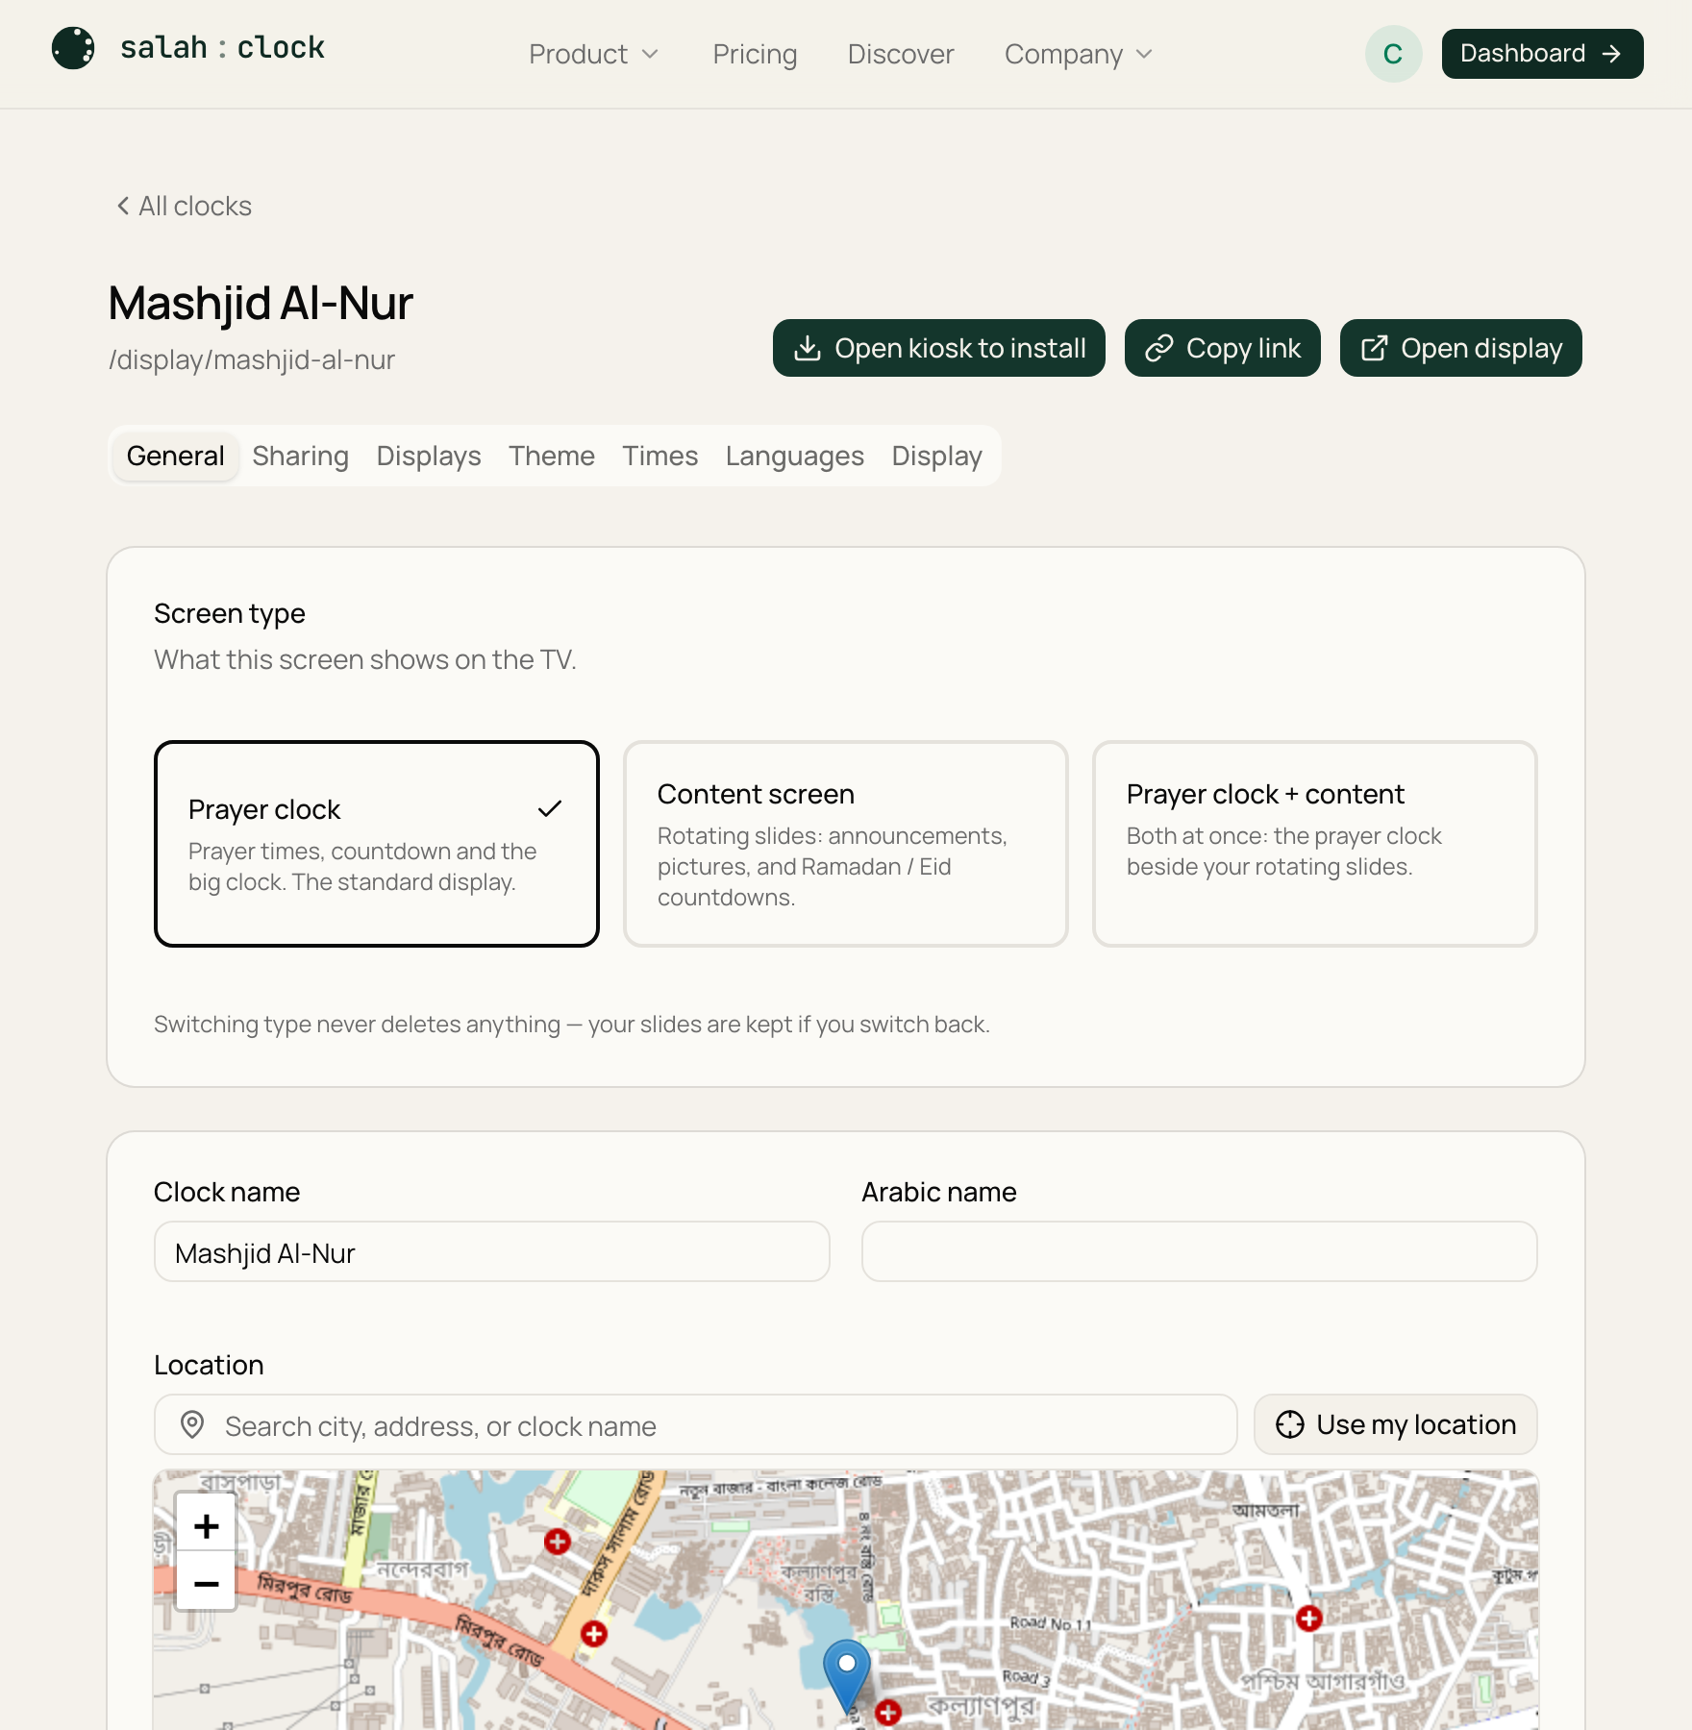Click the download icon on kiosk install button
1692x1730 pixels.
[808, 348]
